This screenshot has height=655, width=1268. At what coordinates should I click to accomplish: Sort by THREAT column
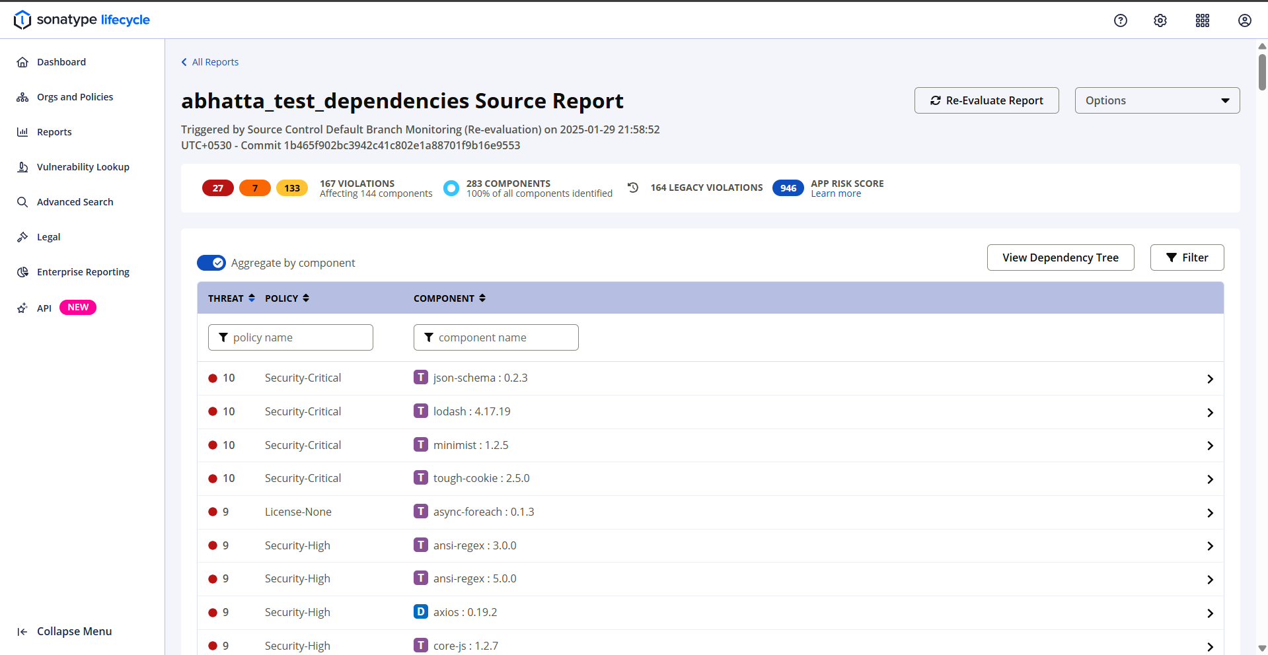pyautogui.click(x=231, y=298)
